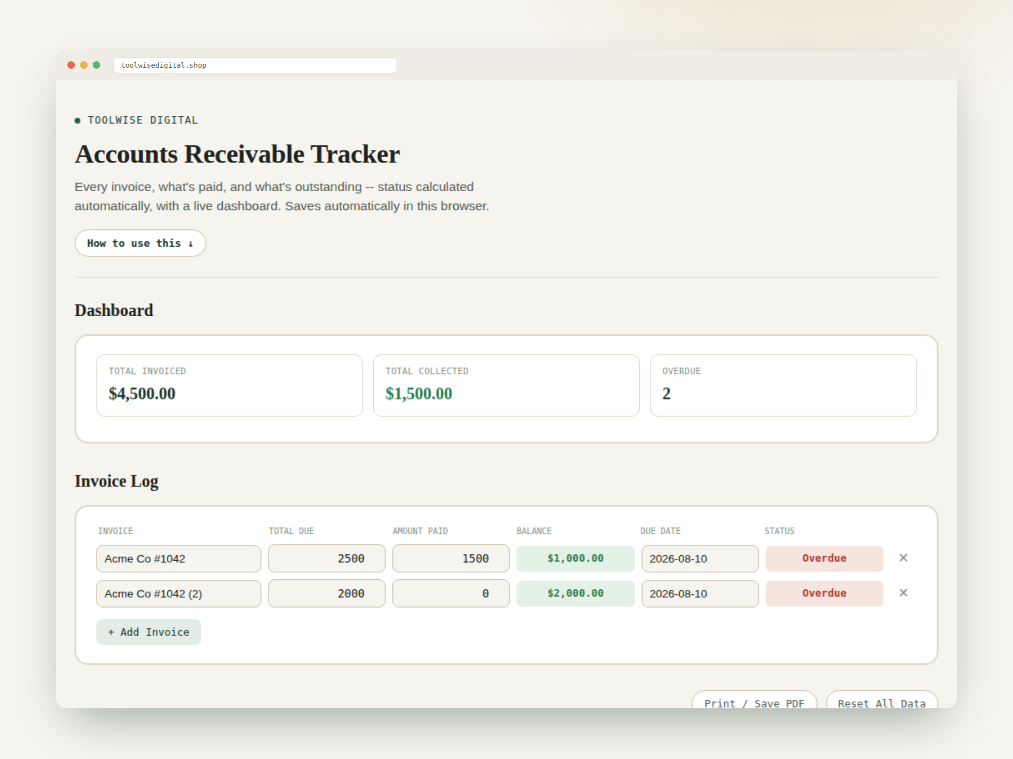Click the BALANCE column header
Viewport: 1013px width, 759px height.
tap(534, 531)
